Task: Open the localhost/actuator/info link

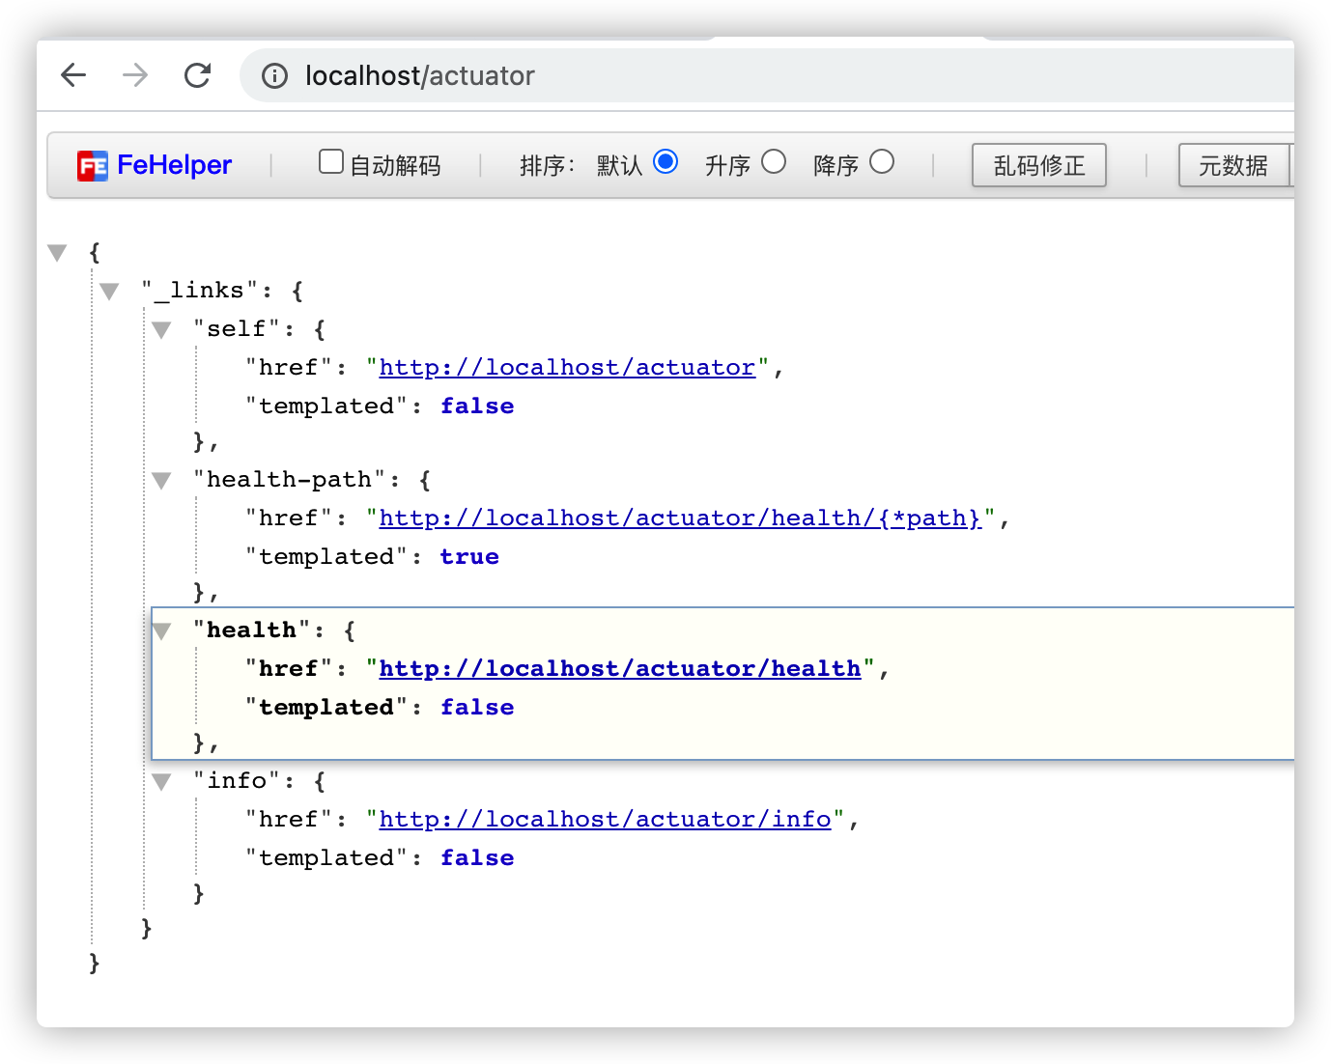Action: [605, 820]
